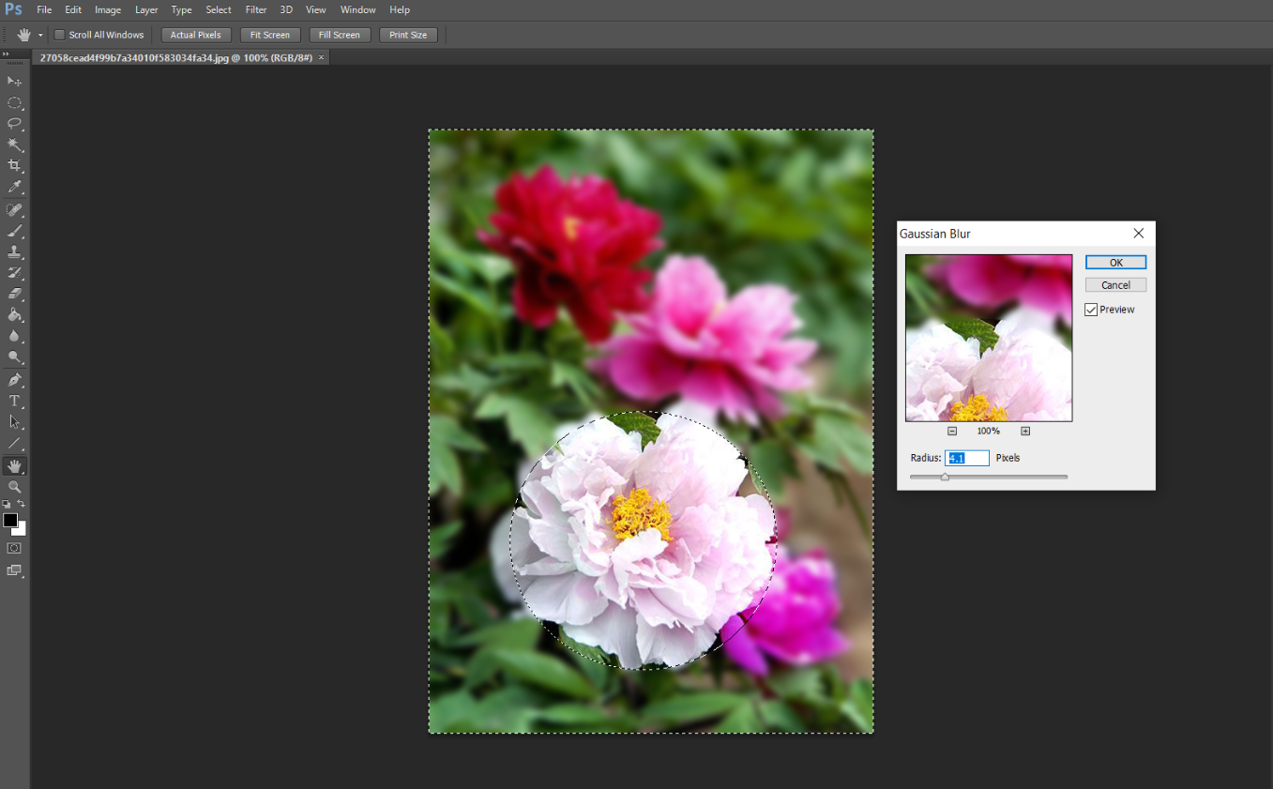Select the Eyedropper tool
This screenshot has height=789, width=1273.
(15, 188)
